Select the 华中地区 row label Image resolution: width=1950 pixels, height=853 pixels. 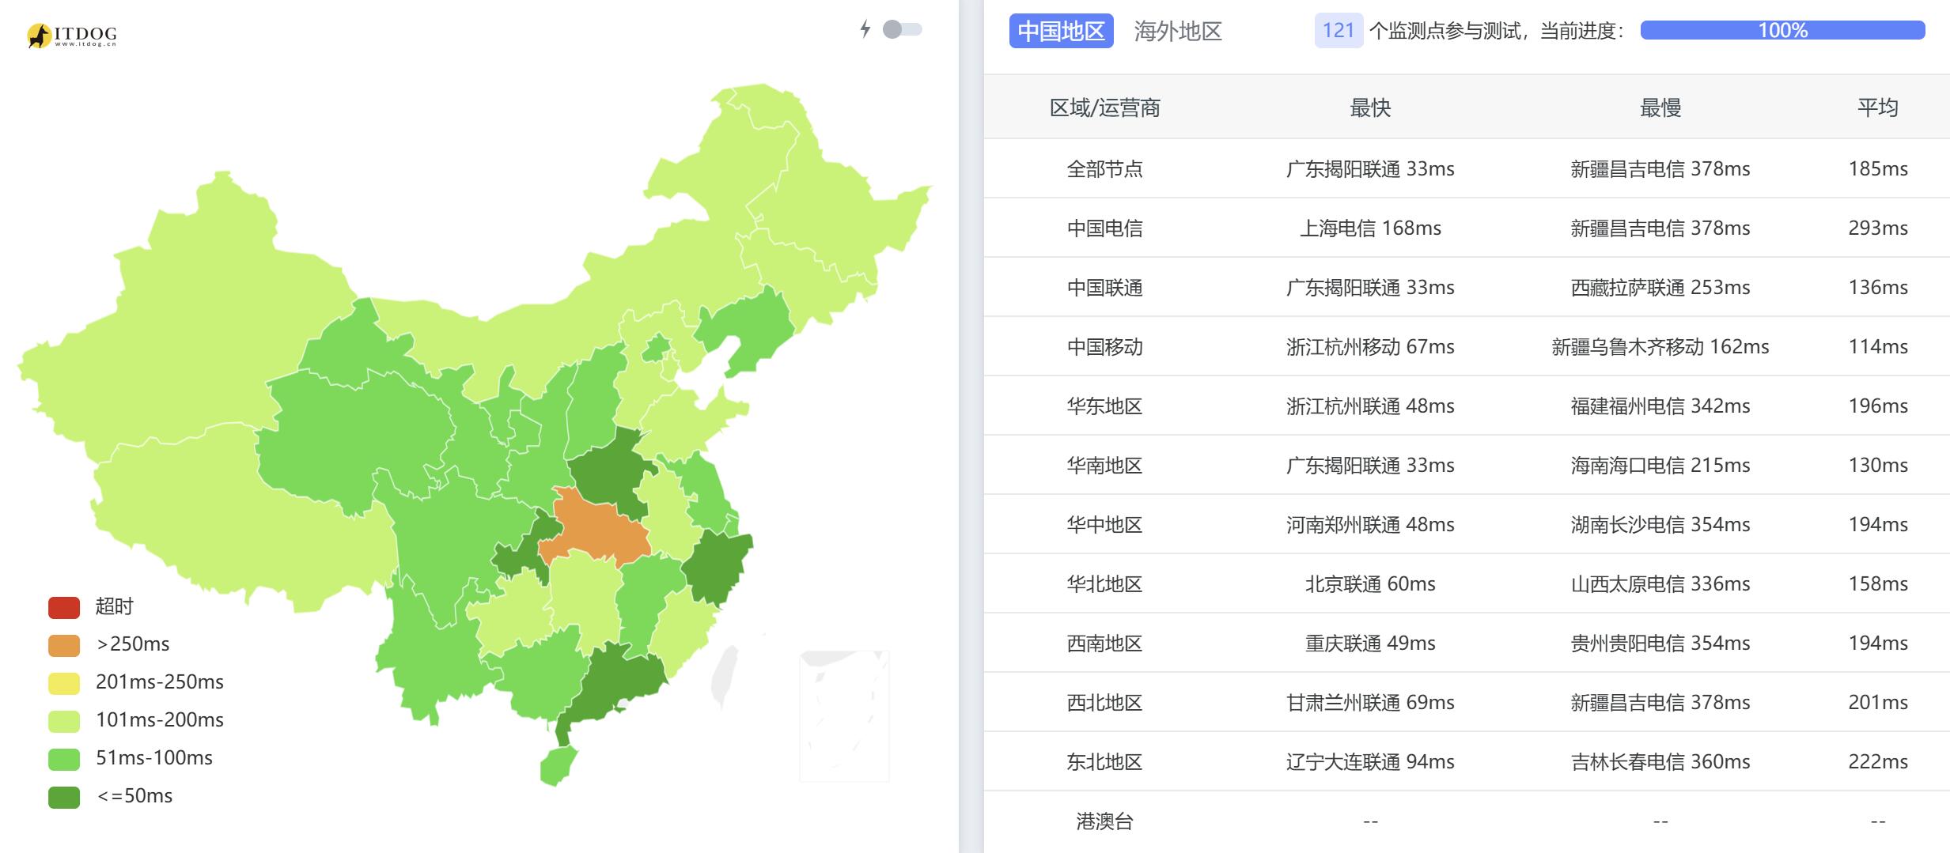coord(1104,524)
